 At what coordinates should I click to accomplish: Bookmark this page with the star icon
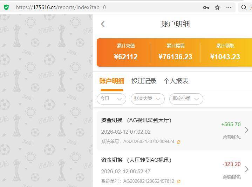click(x=217, y=7)
